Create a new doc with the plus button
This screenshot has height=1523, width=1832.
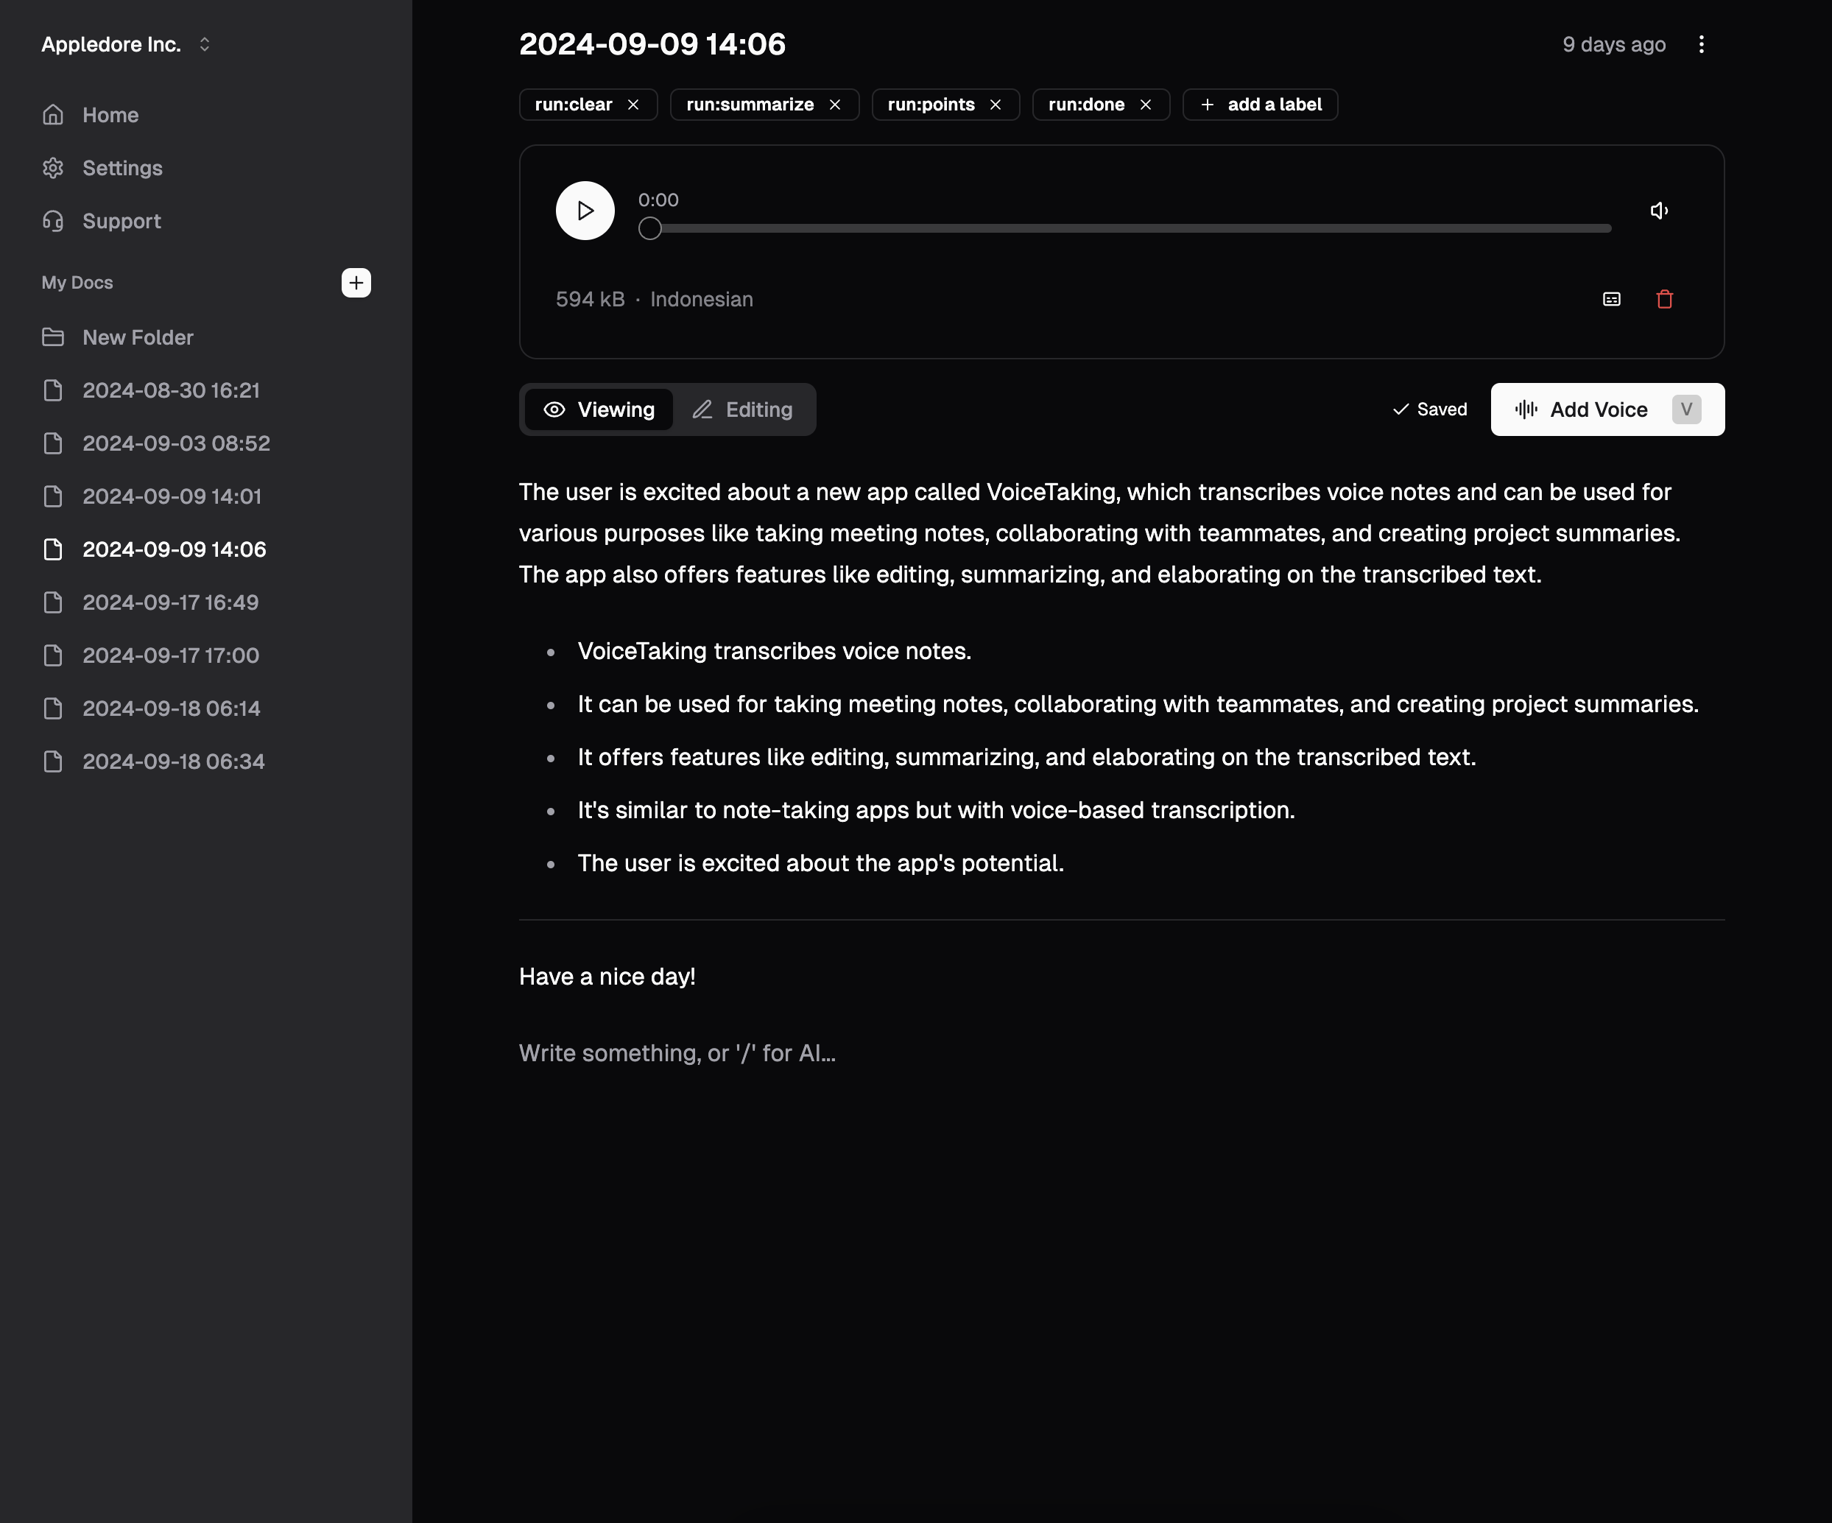coord(356,283)
